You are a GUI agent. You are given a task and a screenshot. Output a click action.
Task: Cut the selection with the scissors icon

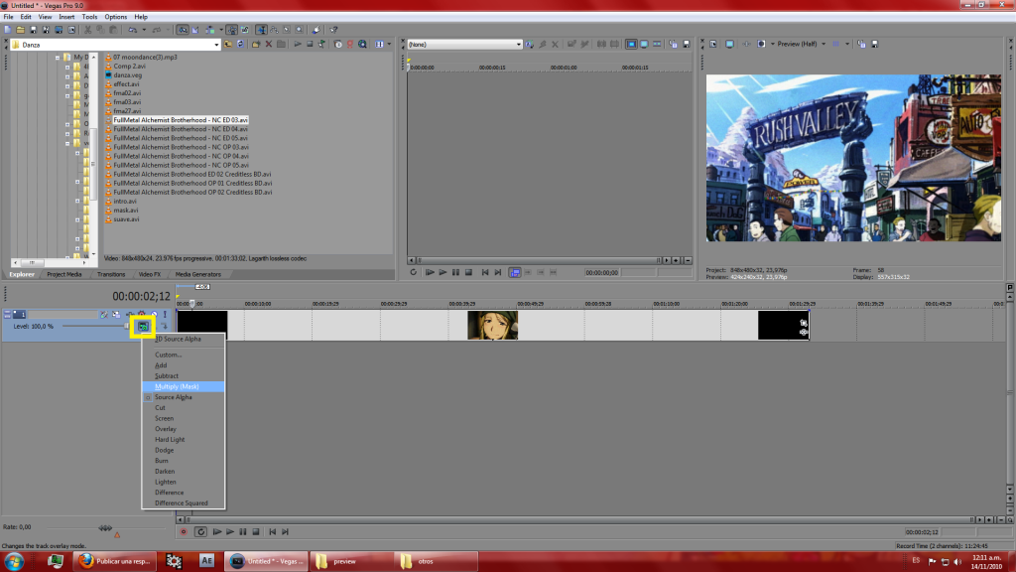point(87,30)
